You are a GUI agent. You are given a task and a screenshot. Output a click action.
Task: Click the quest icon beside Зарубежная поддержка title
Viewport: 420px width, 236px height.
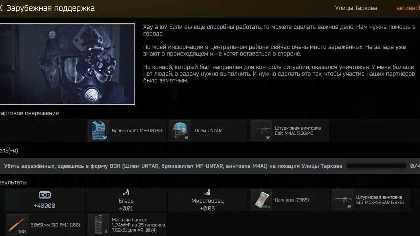(1, 8)
